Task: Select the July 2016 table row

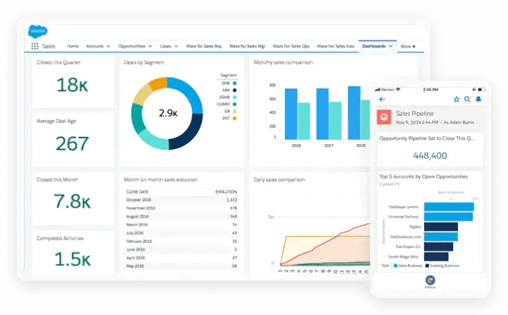Action: 181,233
